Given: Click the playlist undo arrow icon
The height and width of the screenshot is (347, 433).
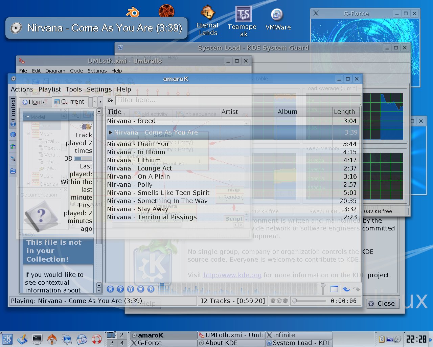Looking at the screenshot, I should click(x=346, y=289).
